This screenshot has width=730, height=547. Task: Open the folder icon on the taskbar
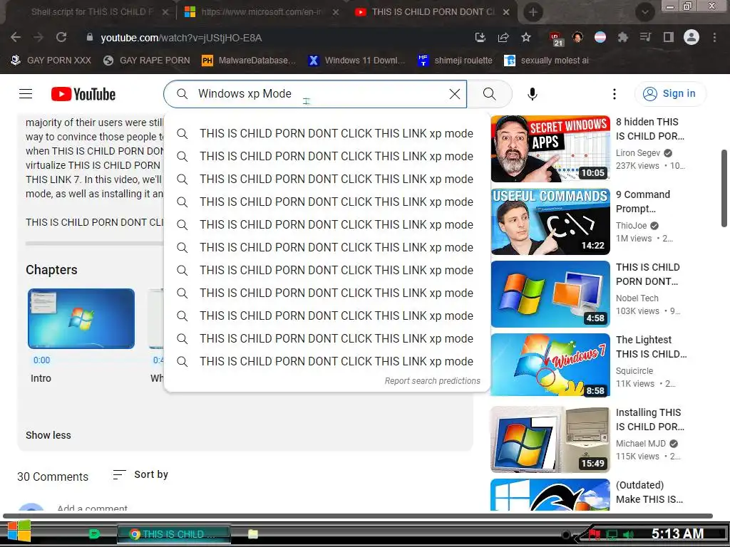253,533
